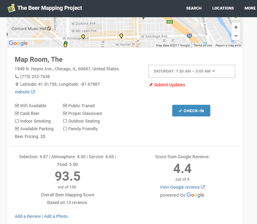Click the Beer Pricing: $$ text
The width and height of the screenshot is (257, 224).
tap(30, 136)
